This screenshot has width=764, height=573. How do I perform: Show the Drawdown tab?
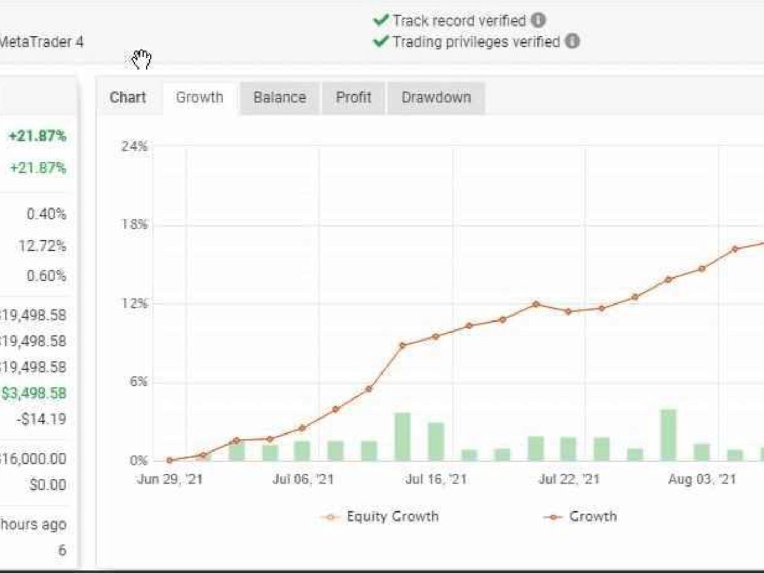tap(436, 98)
